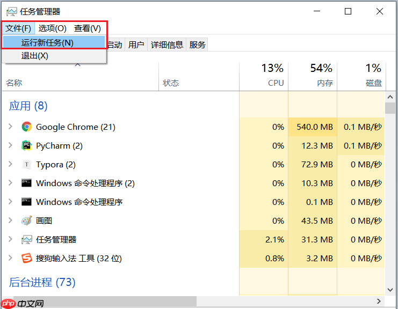Switch to the 详细信息 tab
Viewport: 398px width, 309px height.
click(167, 45)
